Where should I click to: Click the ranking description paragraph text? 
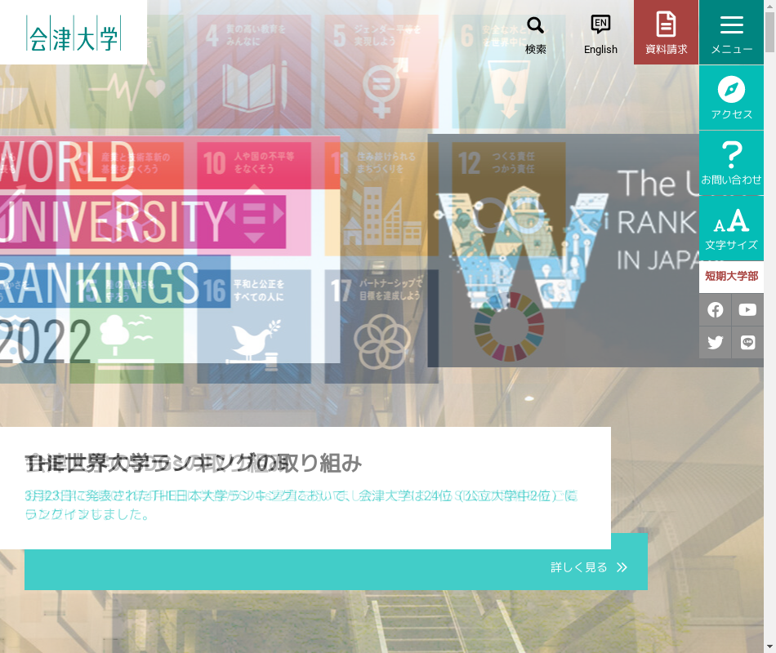point(301,504)
